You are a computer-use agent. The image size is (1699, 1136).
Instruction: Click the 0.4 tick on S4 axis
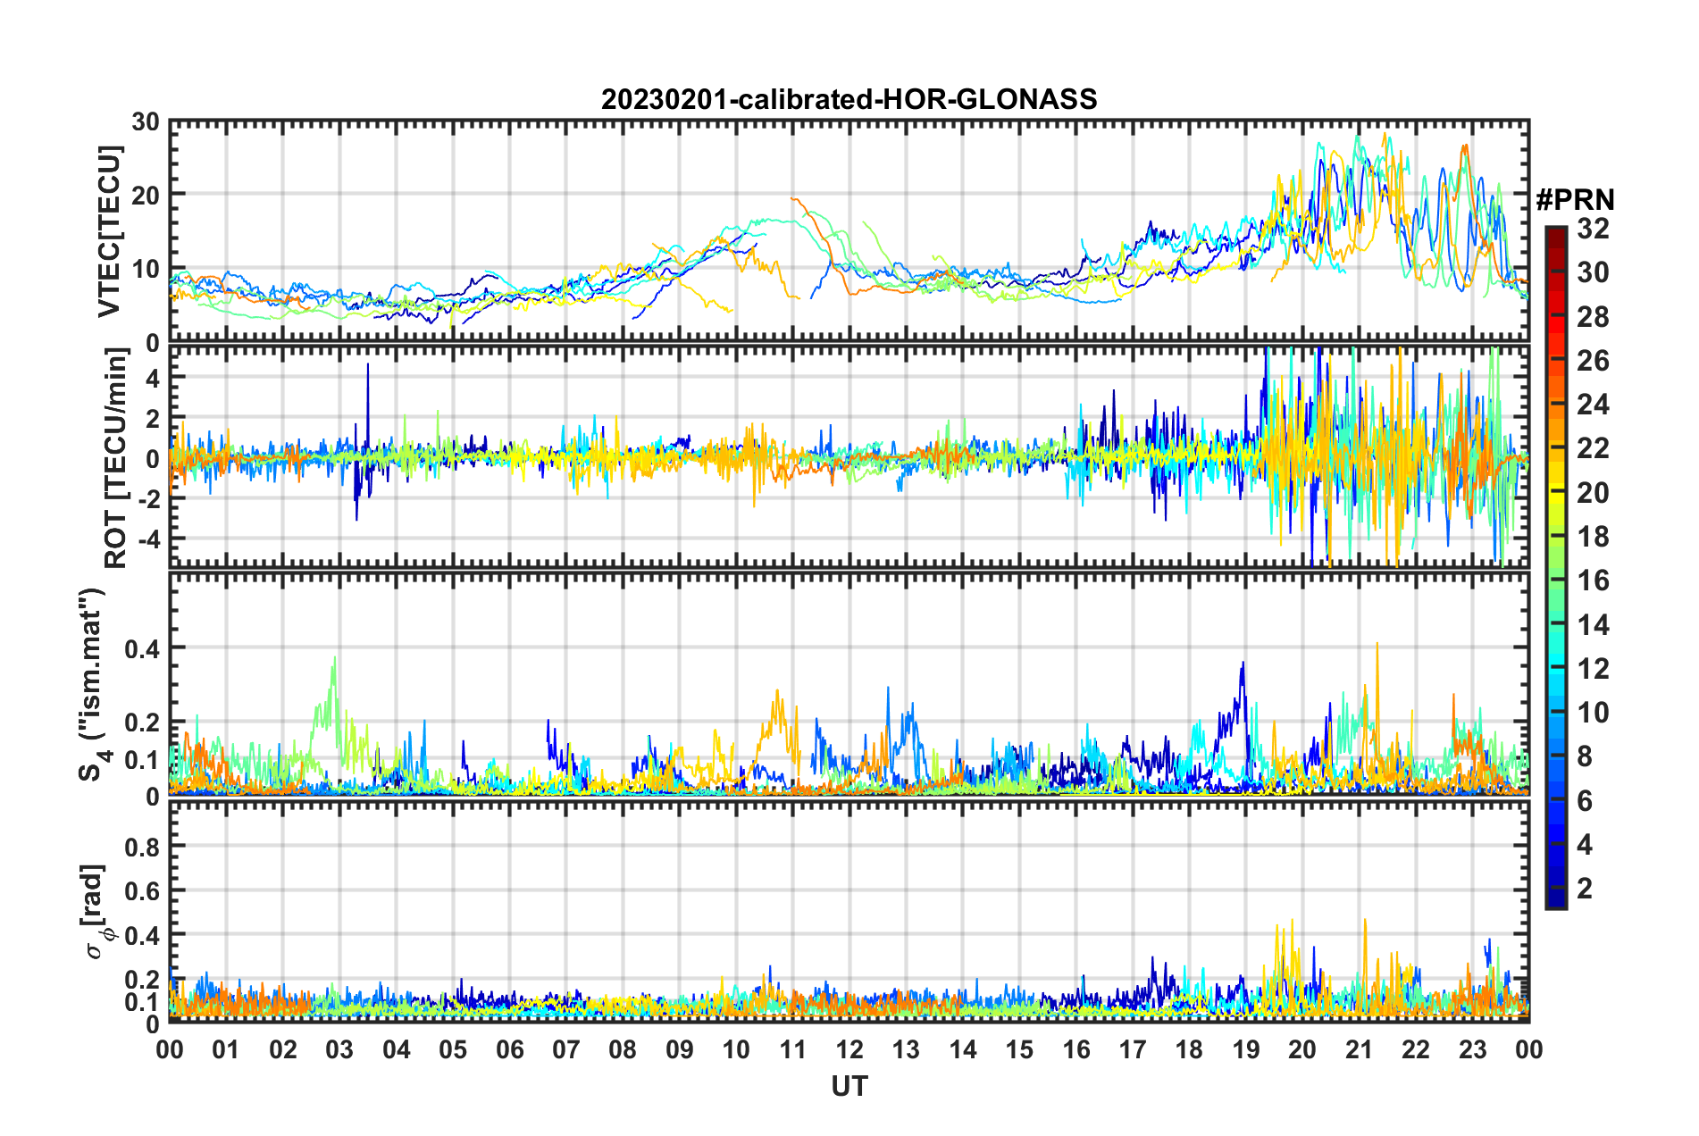coord(142,648)
